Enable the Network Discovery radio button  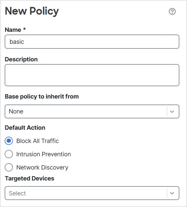point(9,167)
